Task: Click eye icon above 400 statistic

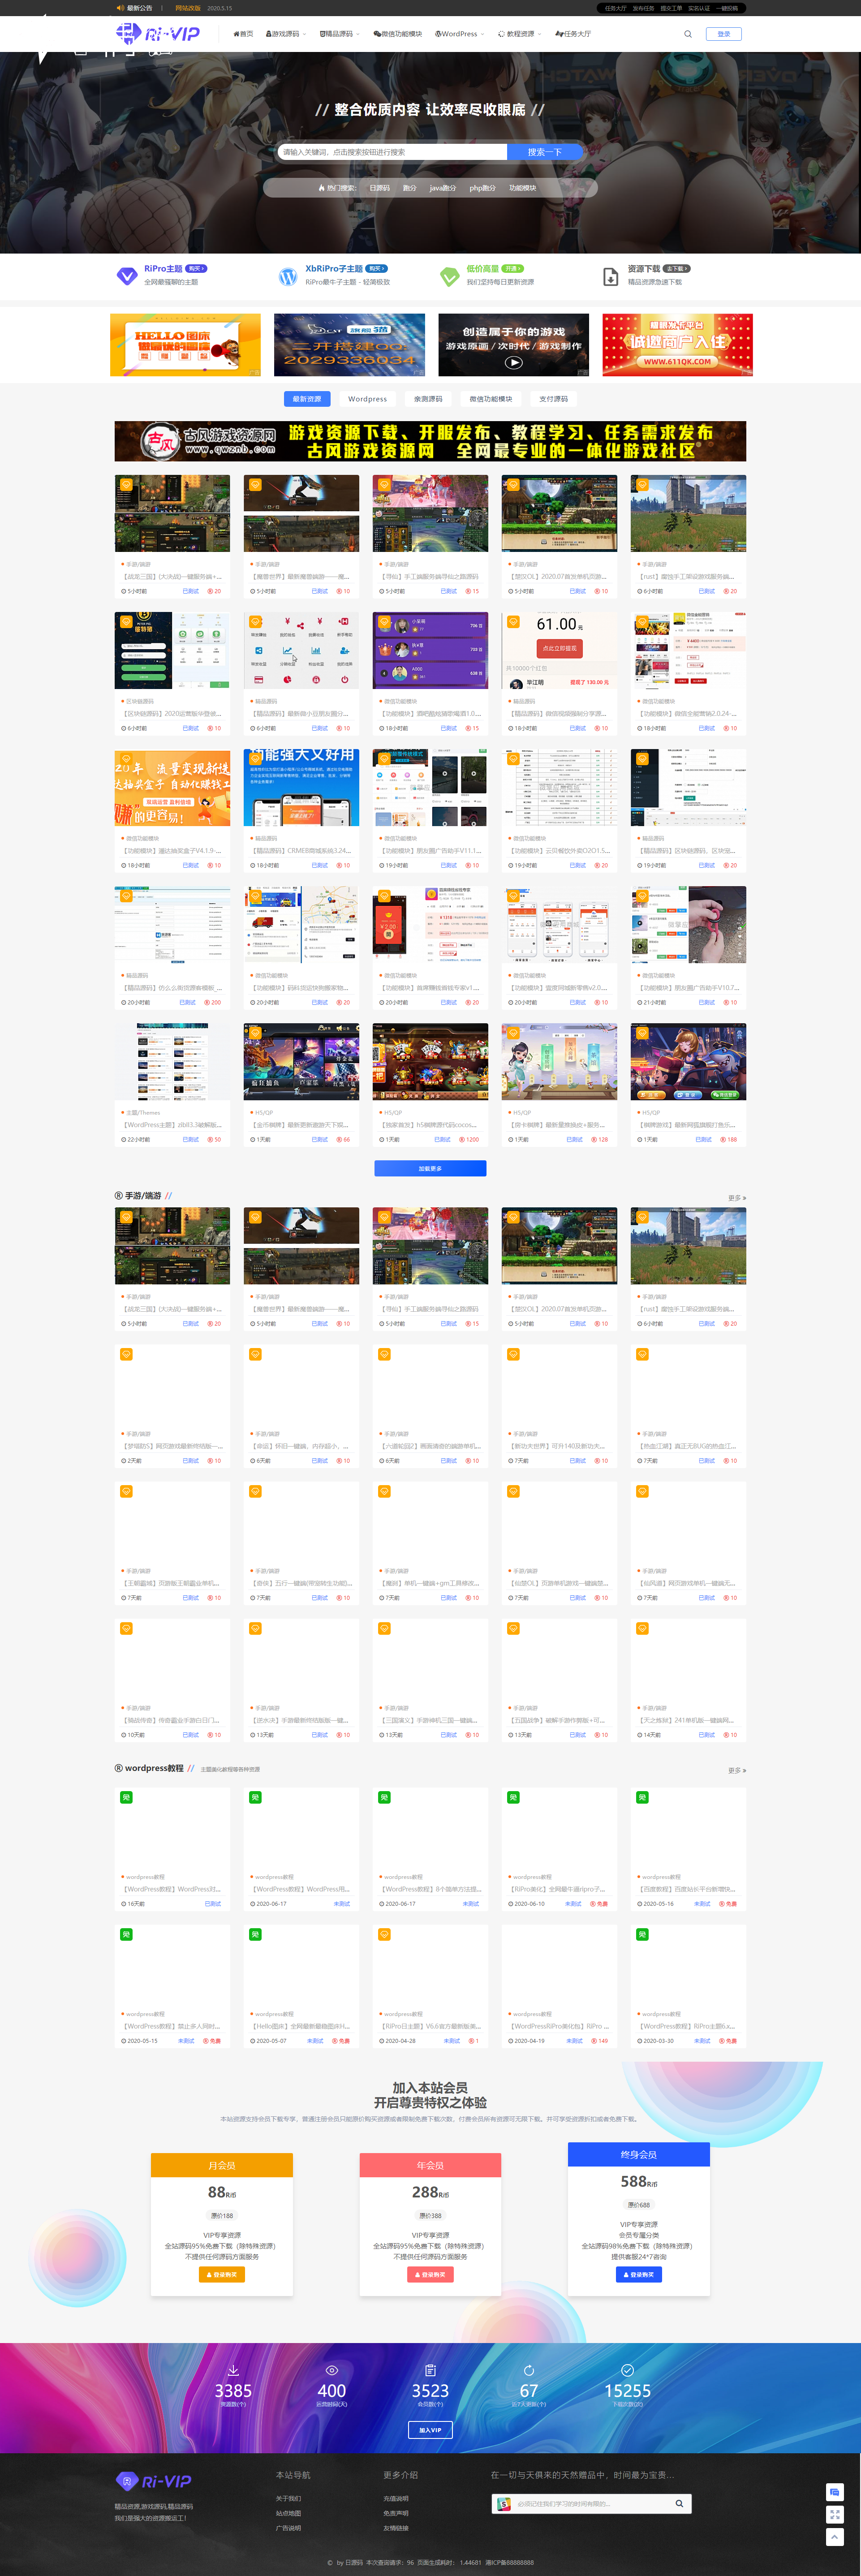Action: 332,2370
